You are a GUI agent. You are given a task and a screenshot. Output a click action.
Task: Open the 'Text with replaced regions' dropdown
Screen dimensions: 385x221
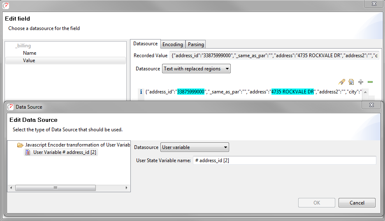pos(196,69)
